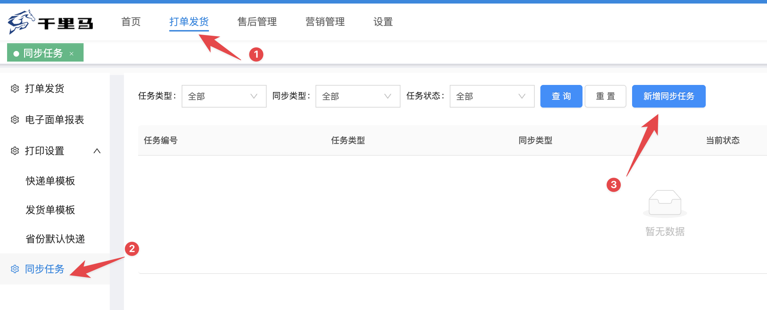
Task: Click gear icon beside 打印设置
Action: [15, 151]
